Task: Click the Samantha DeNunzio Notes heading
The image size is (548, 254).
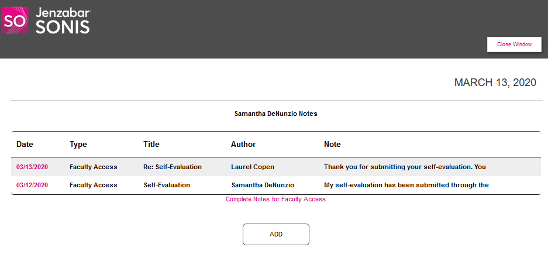Action: pyautogui.click(x=275, y=114)
